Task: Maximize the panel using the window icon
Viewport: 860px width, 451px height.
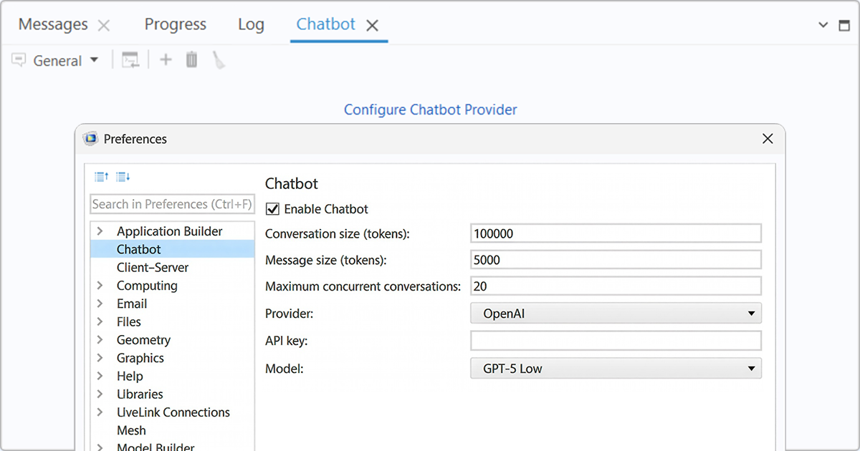Action: (844, 24)
